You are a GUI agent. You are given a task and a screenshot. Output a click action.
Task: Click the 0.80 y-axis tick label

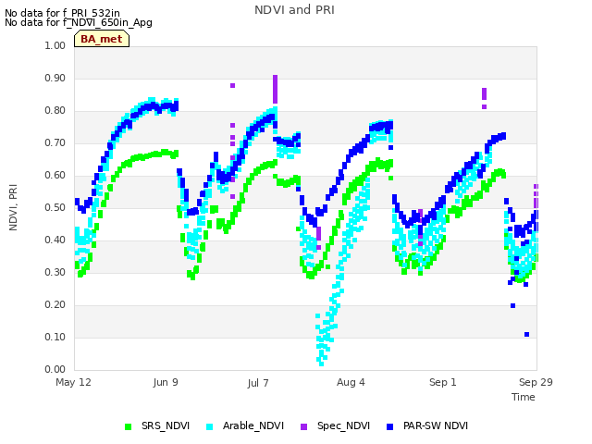click(55, 111)
